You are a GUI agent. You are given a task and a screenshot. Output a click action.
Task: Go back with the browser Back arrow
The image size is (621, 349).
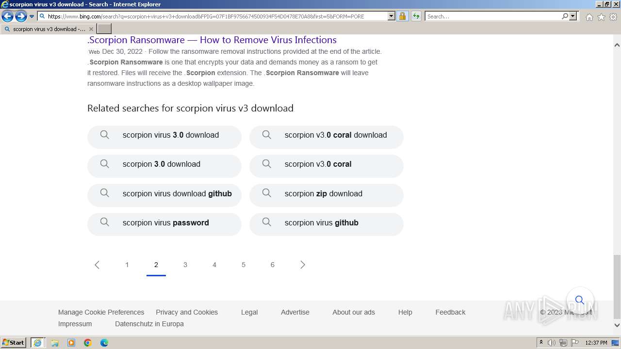click(x=7, y=16)
